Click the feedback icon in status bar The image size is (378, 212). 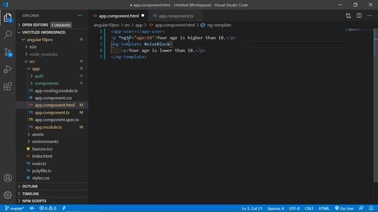point(361,208)
